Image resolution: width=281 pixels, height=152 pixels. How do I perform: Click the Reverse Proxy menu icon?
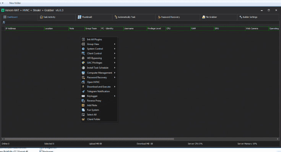click(x=83, y=101)
